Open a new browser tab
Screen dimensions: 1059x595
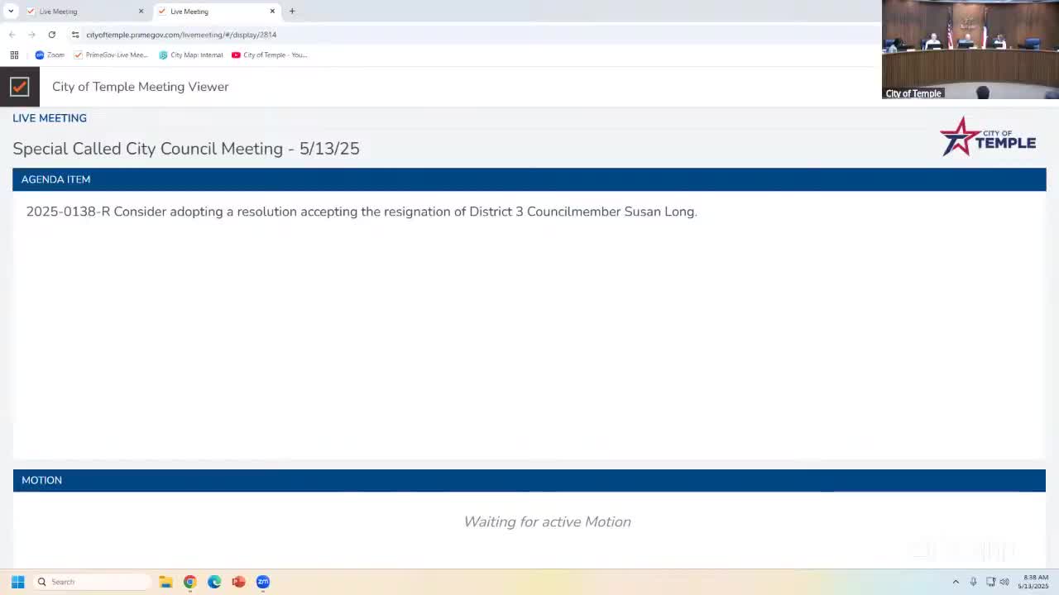(292, 12)
